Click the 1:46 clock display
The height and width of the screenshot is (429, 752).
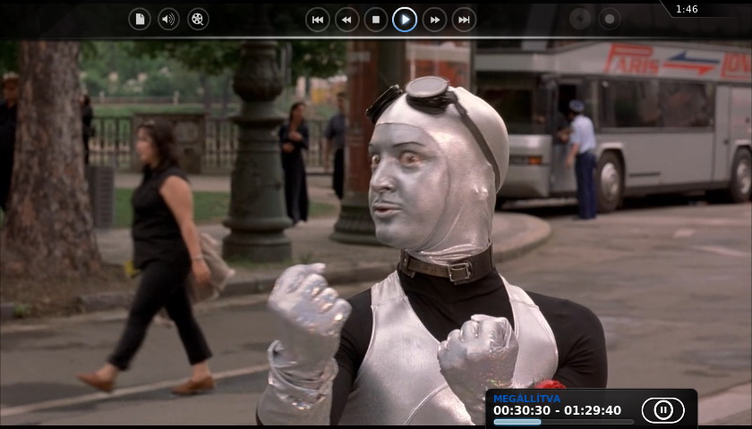point(687,9)
